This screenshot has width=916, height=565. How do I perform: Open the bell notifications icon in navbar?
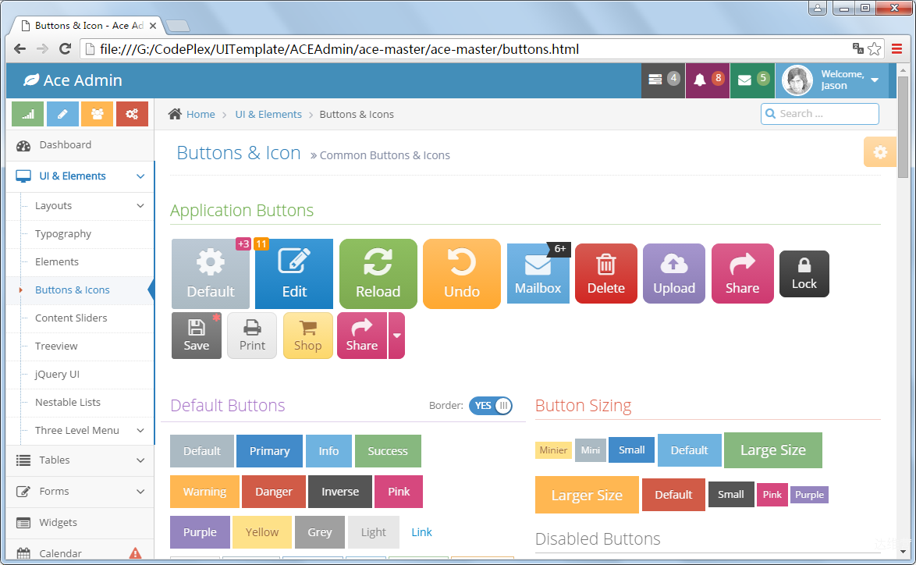click(700, 80)
